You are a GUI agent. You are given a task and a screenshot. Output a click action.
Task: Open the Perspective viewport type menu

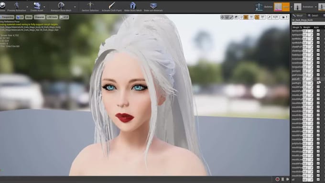(7, 17)
